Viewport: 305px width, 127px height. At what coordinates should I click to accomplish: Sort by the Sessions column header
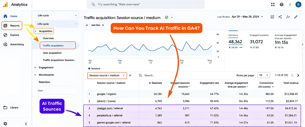click(155, 83)
